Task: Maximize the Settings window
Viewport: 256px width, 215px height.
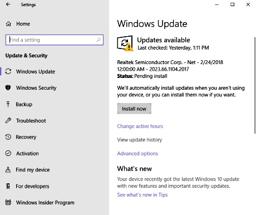Action: (232, 4)
